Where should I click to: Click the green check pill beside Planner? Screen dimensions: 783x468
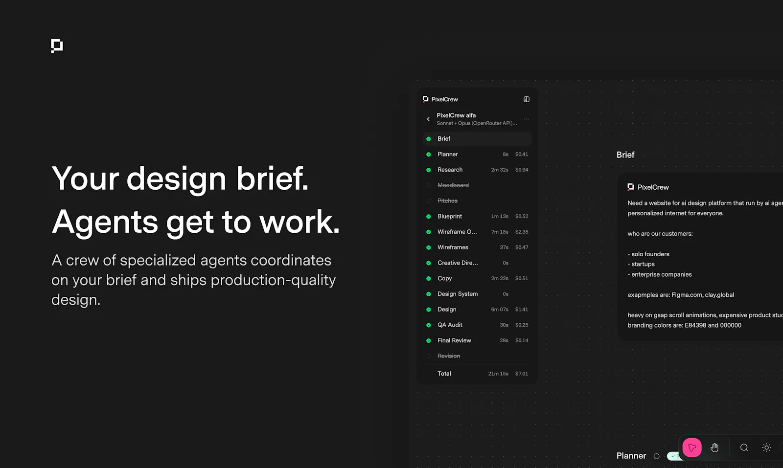pos(674,456)
